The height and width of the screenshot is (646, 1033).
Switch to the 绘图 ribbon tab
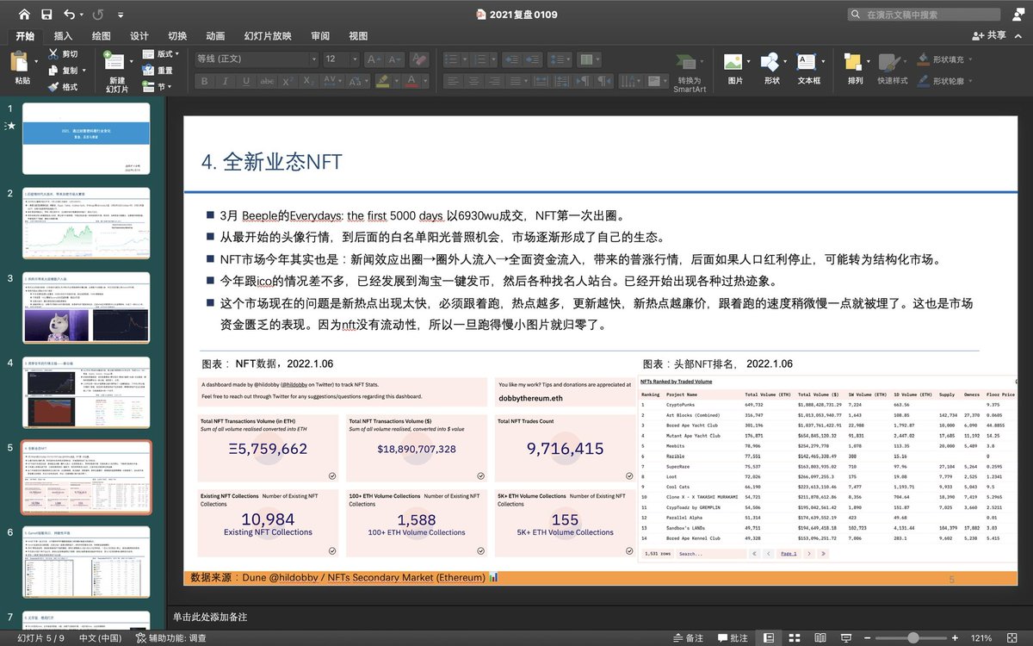[x=102, y=35]
